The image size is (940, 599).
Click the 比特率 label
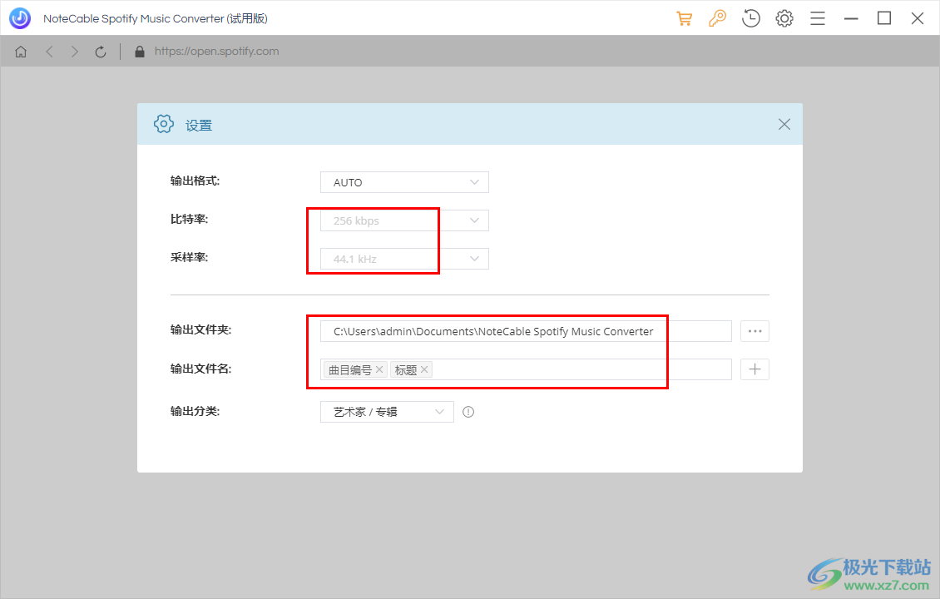(x=189, y=220)
